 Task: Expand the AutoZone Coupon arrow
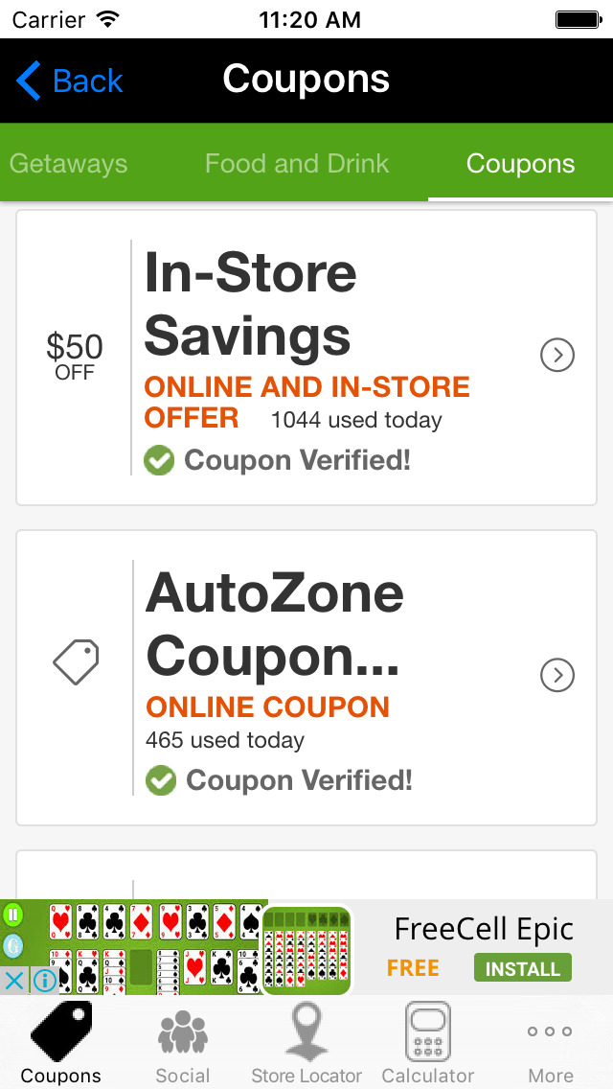pyautogui.click(x=557, y=676)
